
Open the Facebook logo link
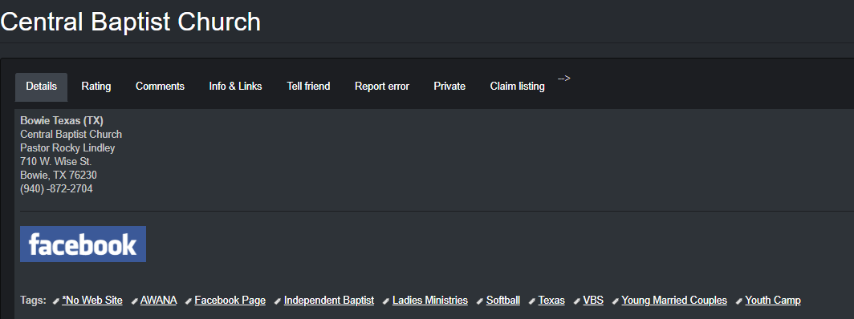click(x=83, y=244)
